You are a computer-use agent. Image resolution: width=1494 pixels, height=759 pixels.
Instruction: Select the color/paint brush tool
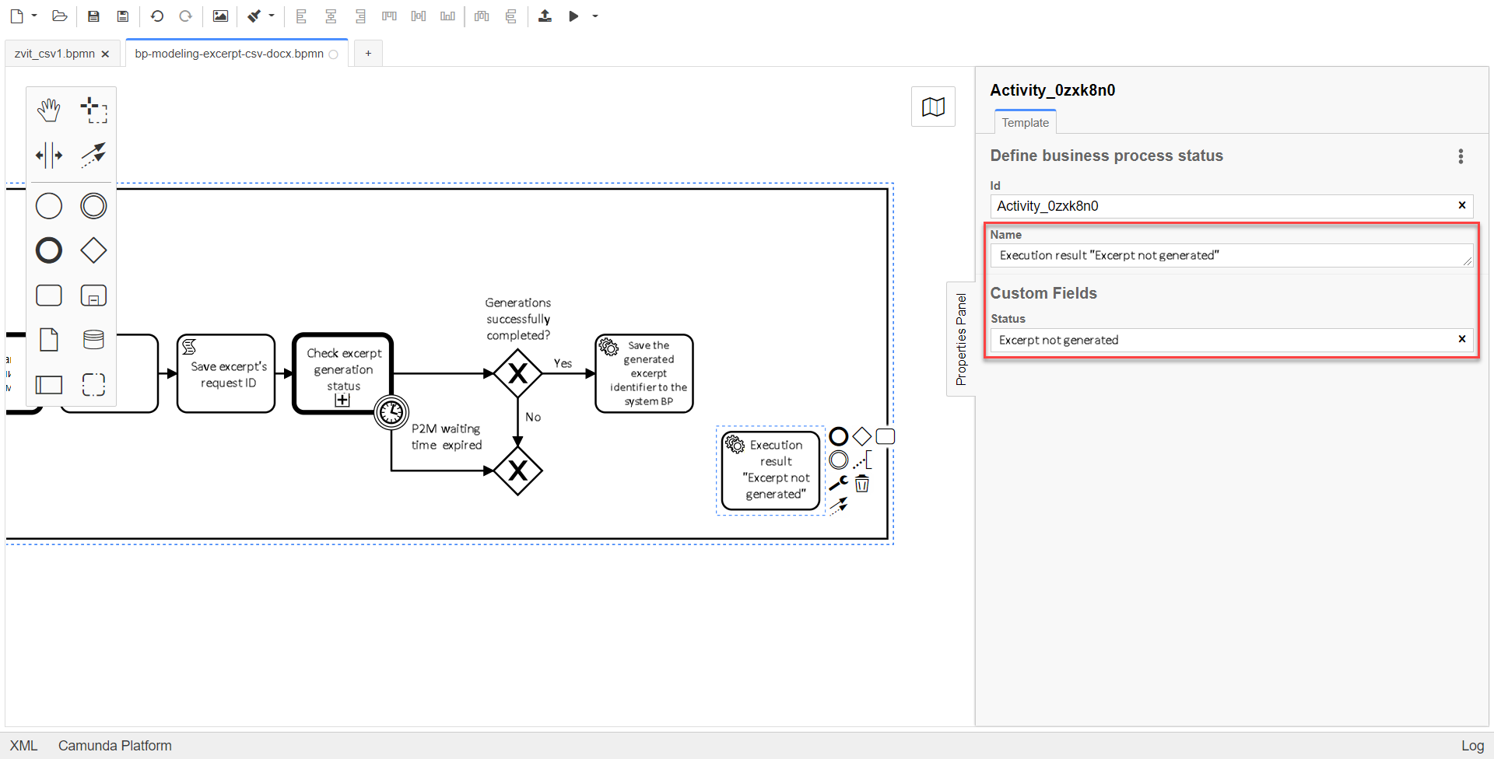[254, 16]
